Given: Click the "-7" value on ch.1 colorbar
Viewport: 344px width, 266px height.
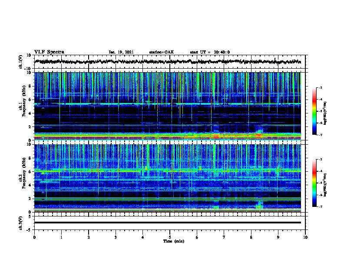Looking at the screenshot, I should [x=320, y=135].
